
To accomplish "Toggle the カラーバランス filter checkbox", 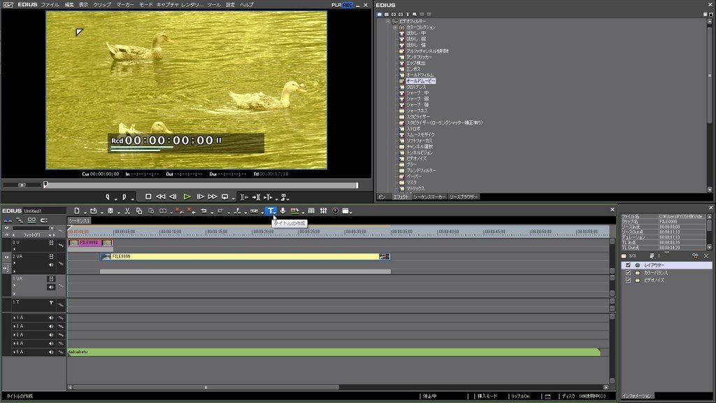I will tap(629, 272).
